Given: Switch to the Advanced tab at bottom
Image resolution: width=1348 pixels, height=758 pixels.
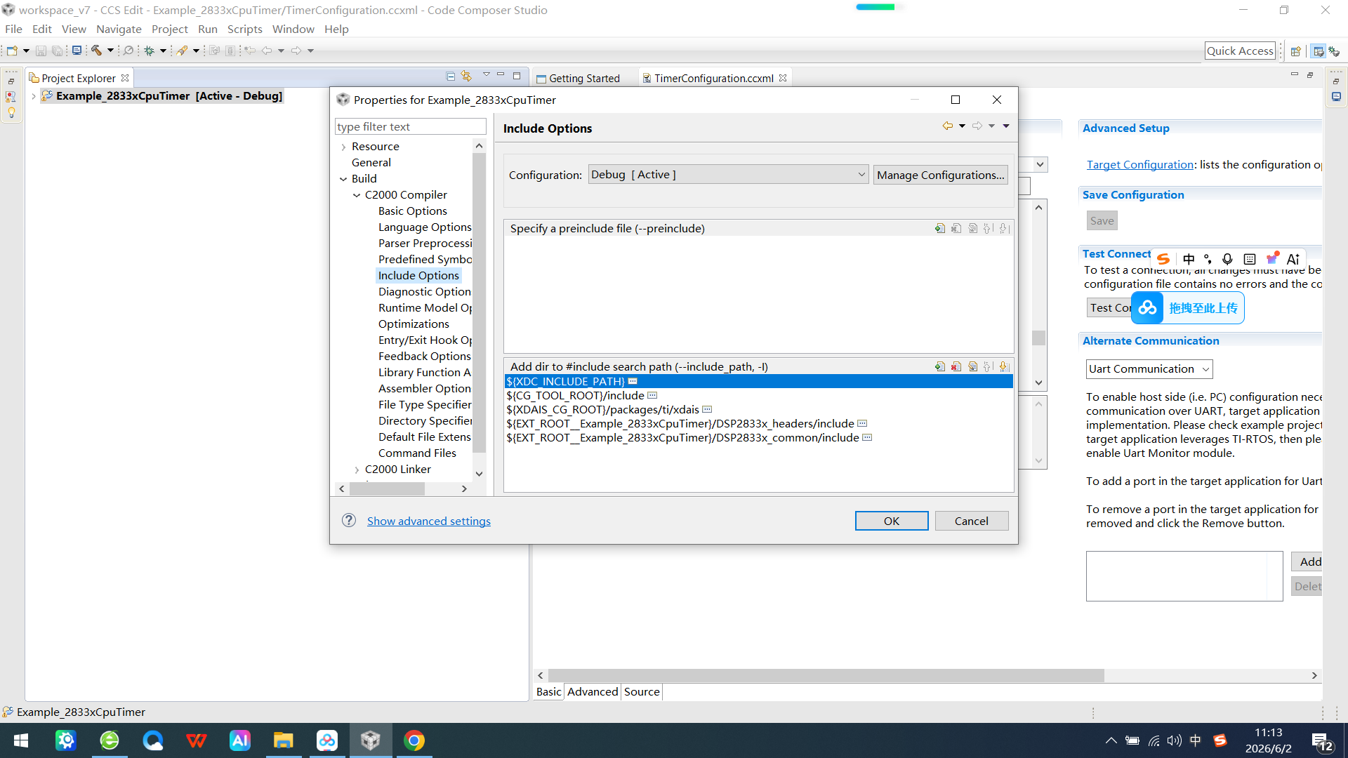Looking at the screenshot, I should pos(593,691).
